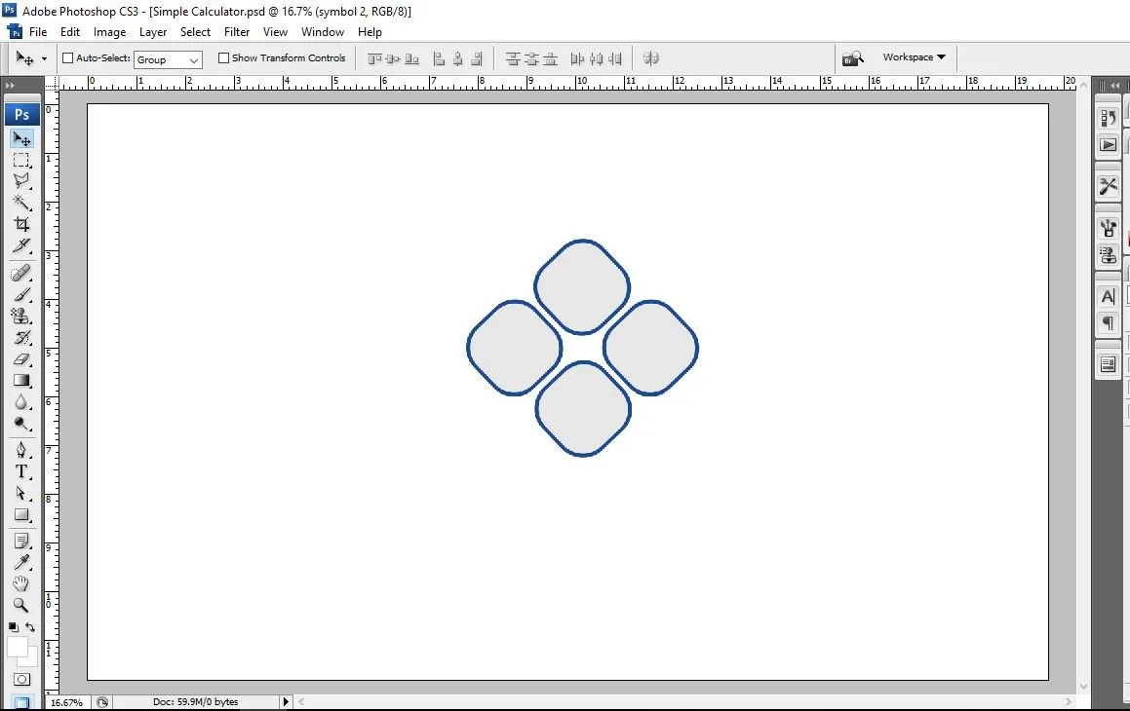Click the Doc: 59.9M/0 bytes status text
Image resolution: width=1130 pixels, height=711 pixels.
tap(195, 701)
